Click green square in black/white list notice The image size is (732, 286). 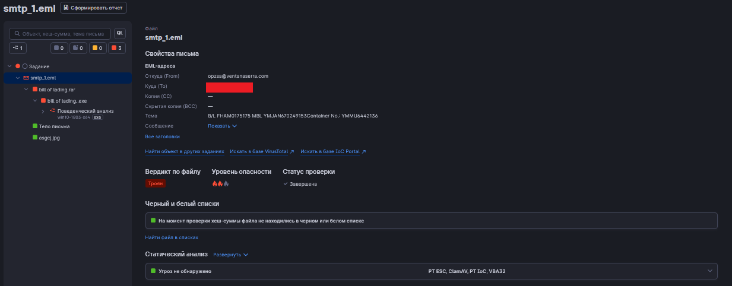click(153, 220)
